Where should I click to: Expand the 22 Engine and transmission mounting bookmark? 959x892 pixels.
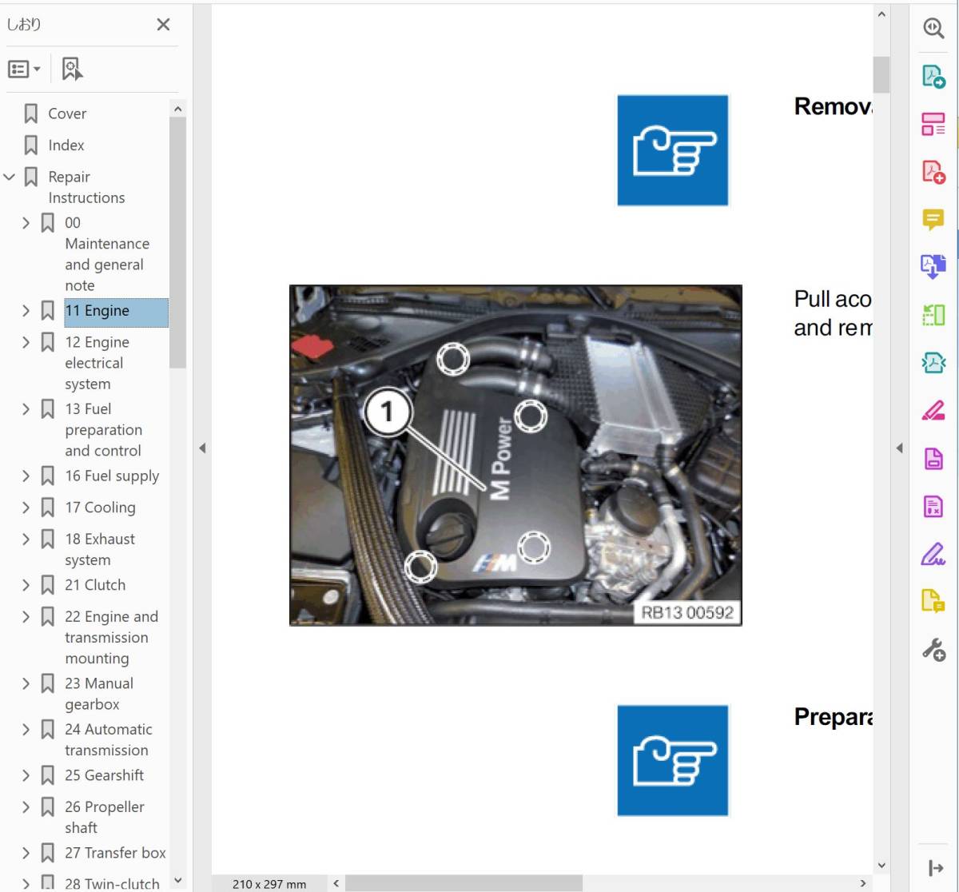(26, 617)
